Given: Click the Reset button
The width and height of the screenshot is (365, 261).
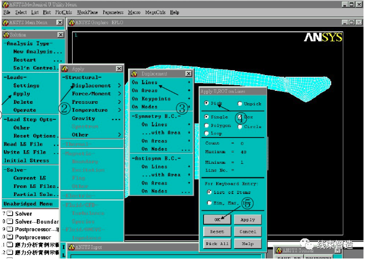Looking at the screenshot, I should [x=217, y=231].
